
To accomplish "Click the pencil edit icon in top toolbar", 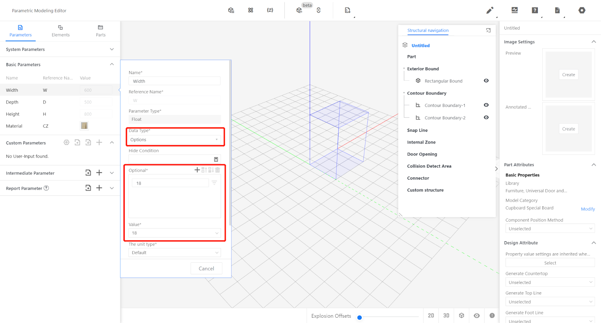I will coord(489,11).
